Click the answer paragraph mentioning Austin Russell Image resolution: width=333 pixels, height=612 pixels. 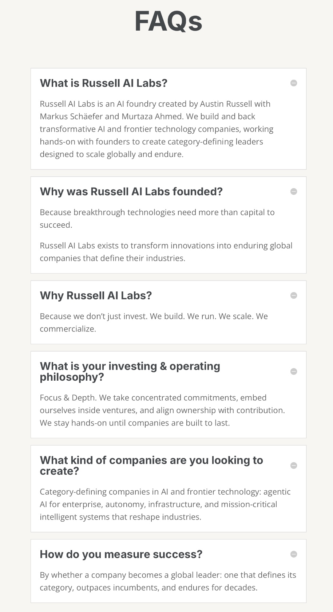pos(156,129)
